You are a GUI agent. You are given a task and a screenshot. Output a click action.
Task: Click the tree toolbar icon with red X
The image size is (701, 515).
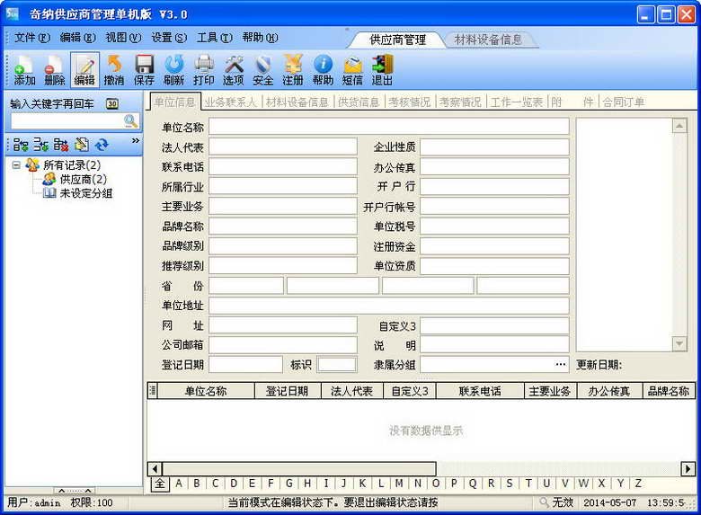(x=61, y=145)
